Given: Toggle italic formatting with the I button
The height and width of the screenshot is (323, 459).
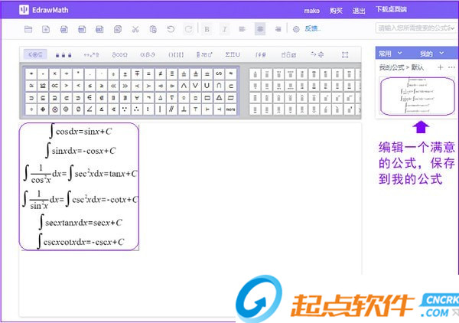Looking at the screenshot, I should coord(224,29).
